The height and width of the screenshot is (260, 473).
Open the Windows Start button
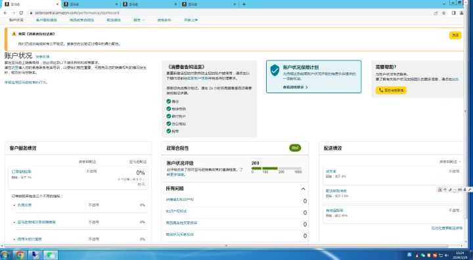[x=5, y=255]
